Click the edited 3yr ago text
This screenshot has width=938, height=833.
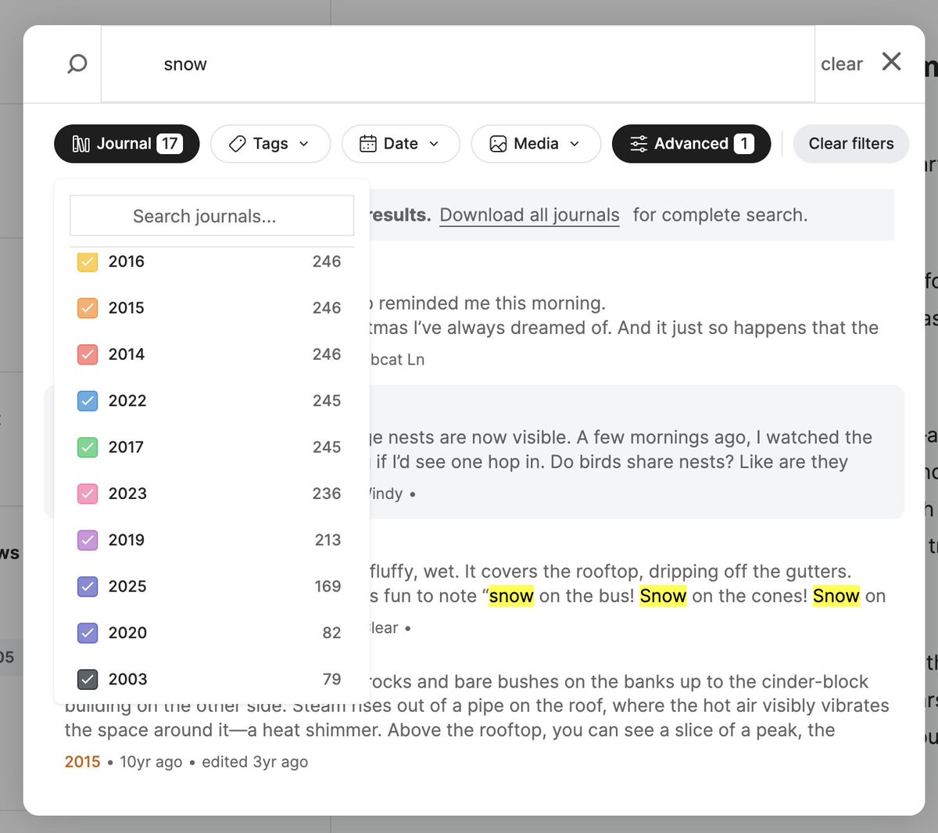point(255,762)
